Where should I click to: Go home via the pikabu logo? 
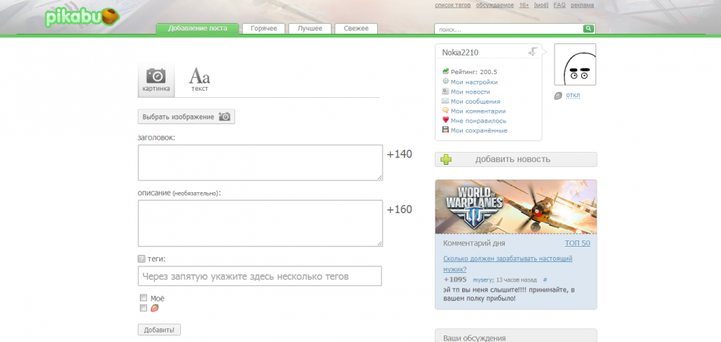pyautogui.click(x=82, y=17)
